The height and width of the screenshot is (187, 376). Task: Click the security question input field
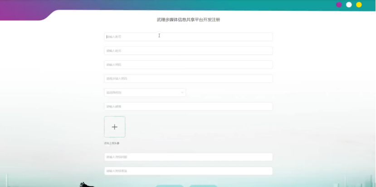pos(188,157)
